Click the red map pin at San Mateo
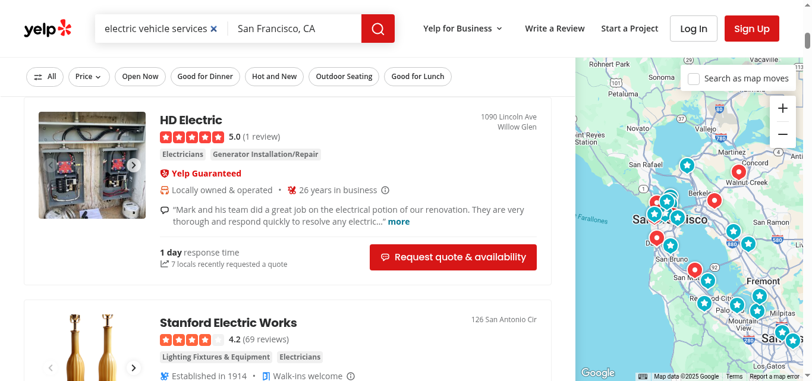This screenshot has width=812, height=381. [x=694, y=271]
